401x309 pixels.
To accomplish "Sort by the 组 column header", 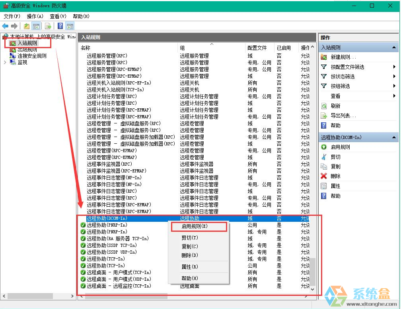I will [212, 48].
